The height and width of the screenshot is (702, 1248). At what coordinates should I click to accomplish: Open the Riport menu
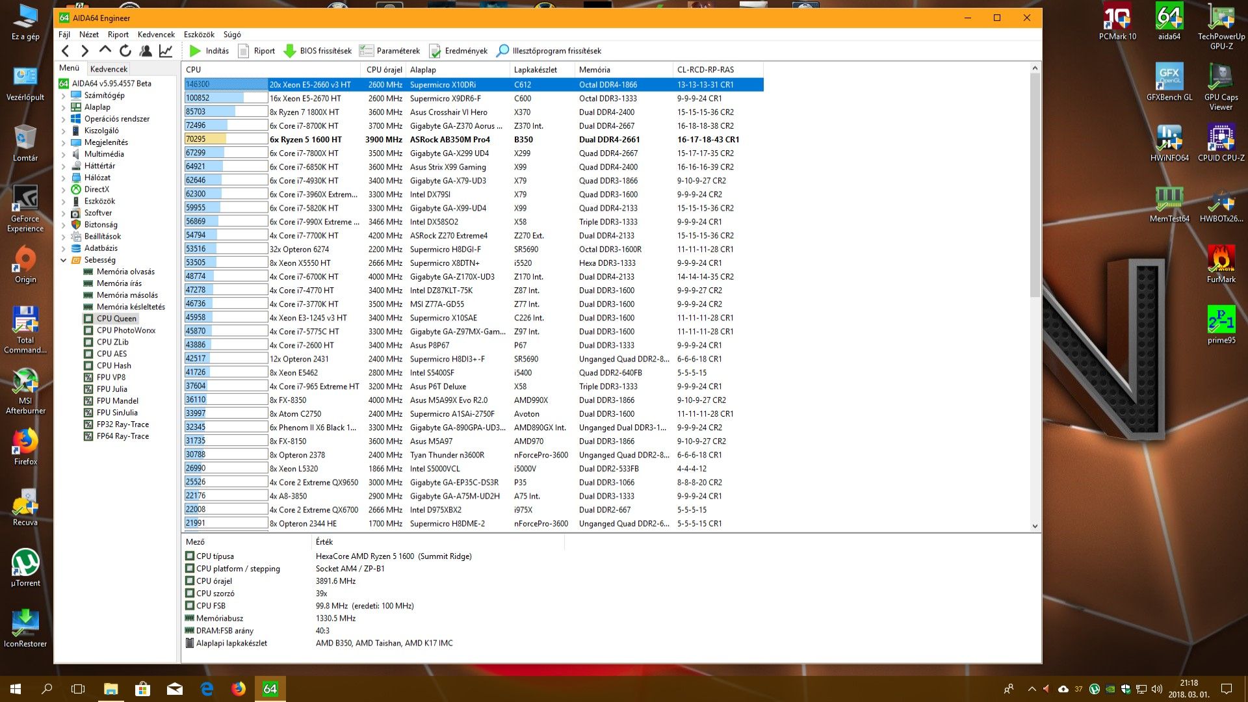pyautogui.click(x=118, y=34)
